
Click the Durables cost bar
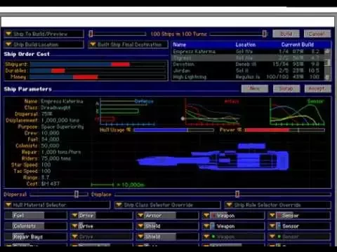tap(98, 71)
